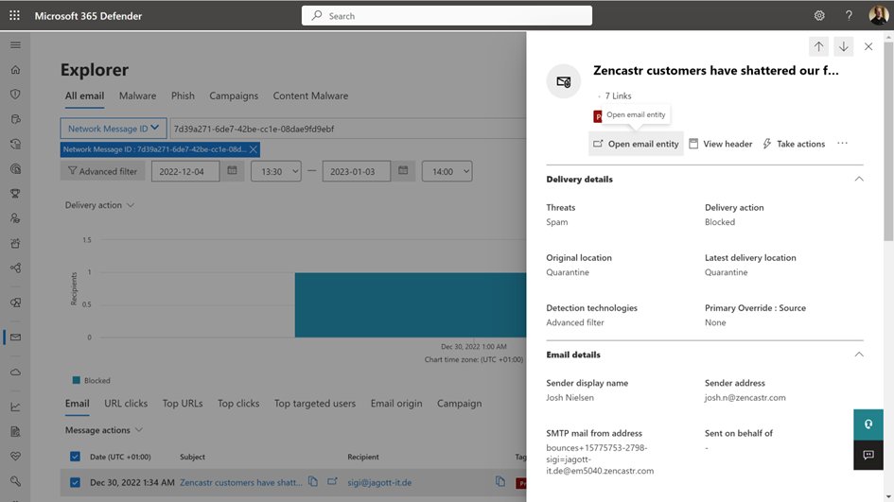This screenshot has height=502, width=894.
Task: Click the Open email entity button
Action: pos(636,144)
